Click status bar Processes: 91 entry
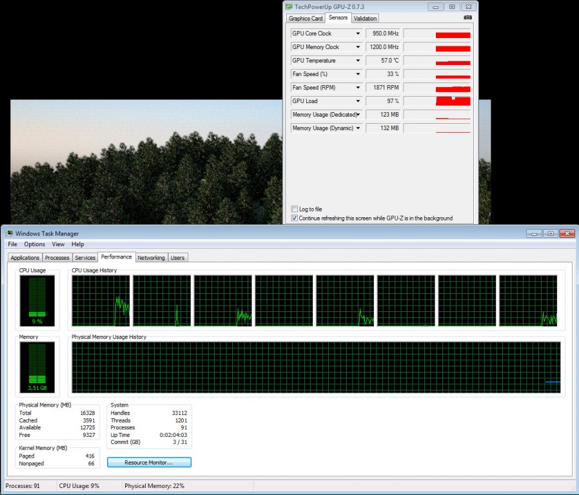 (23, 486)
